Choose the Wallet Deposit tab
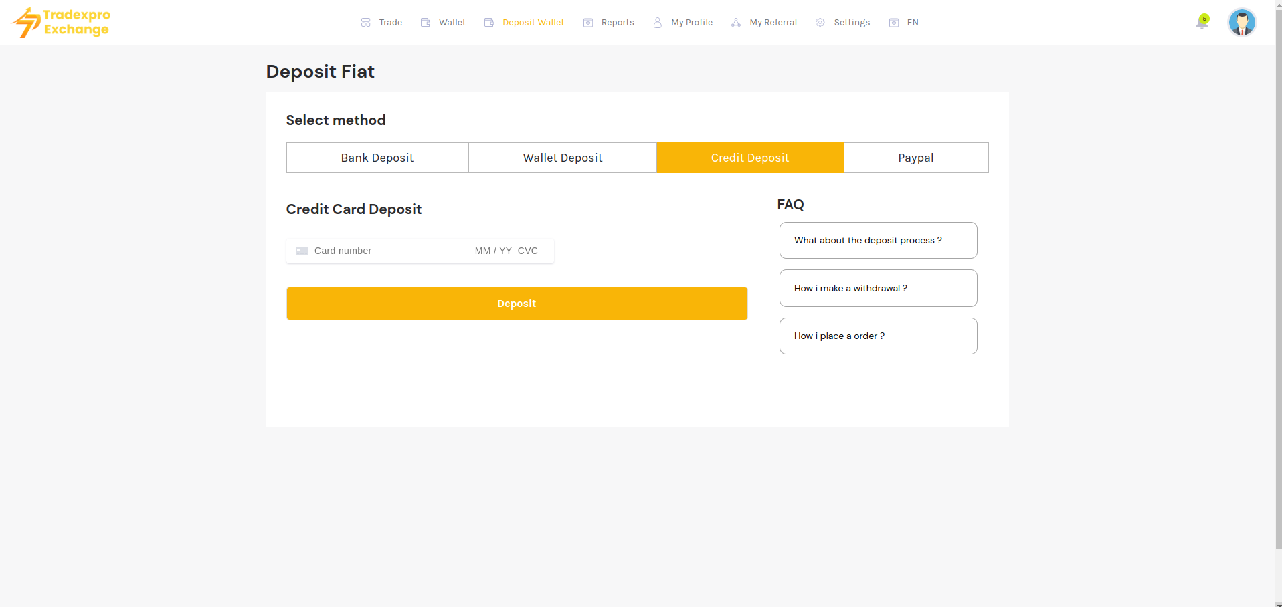 click(562, 158)
